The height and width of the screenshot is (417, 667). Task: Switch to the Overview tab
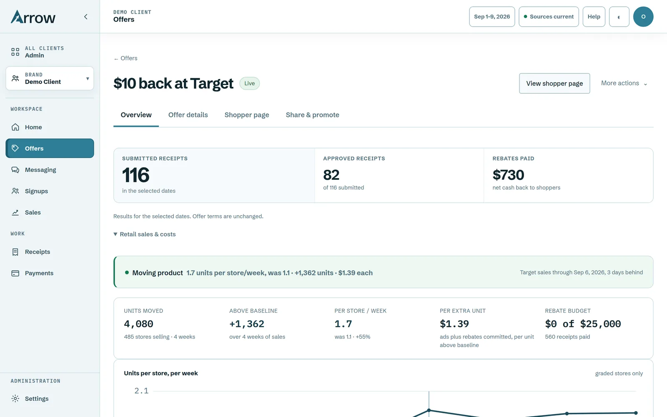(x=136, y=115)
